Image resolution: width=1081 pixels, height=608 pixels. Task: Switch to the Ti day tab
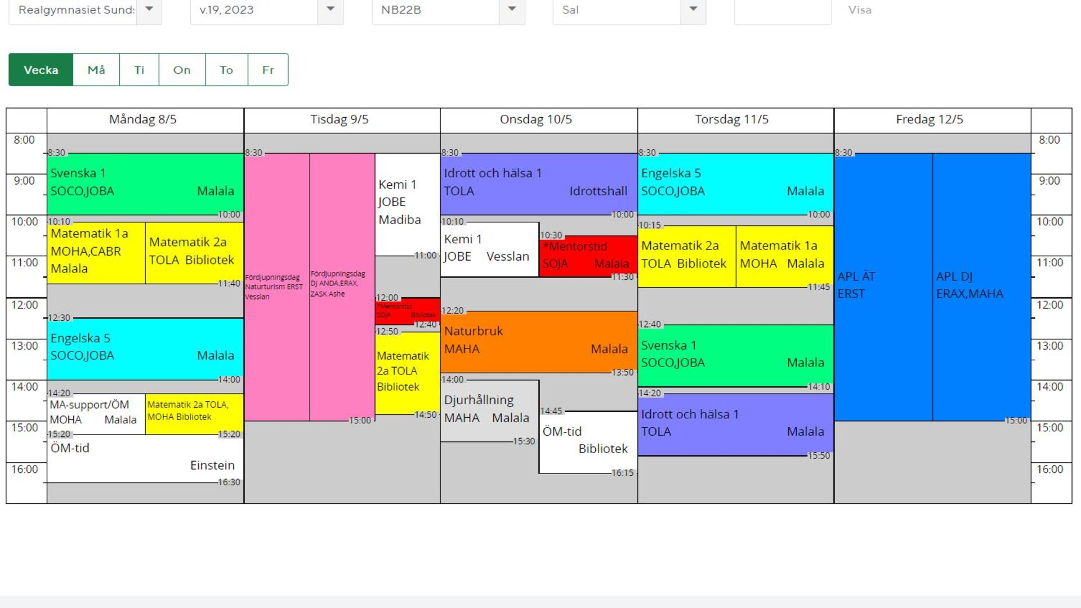tap(139, 70)
